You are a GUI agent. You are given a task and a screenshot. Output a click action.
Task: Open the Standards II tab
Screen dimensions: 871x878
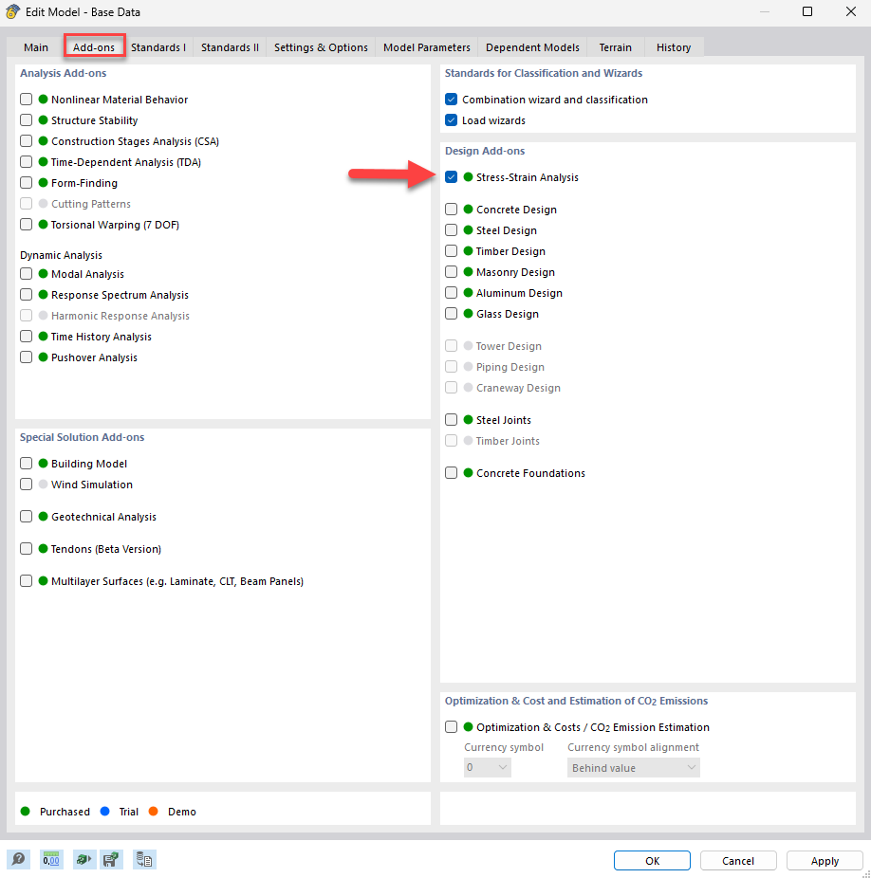pyautogui.click(x=230, y=47)
